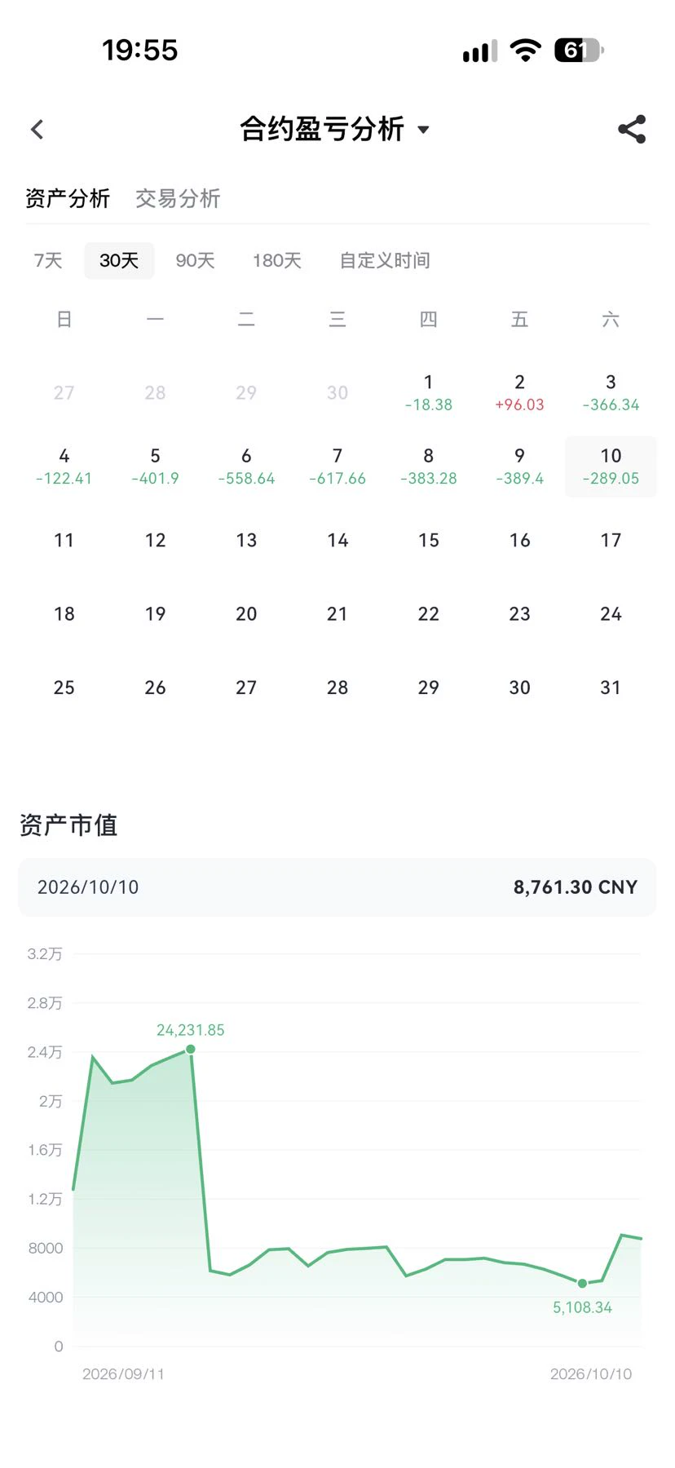Tap the peak marker 24,231.85 on chart

[191, 1049]
